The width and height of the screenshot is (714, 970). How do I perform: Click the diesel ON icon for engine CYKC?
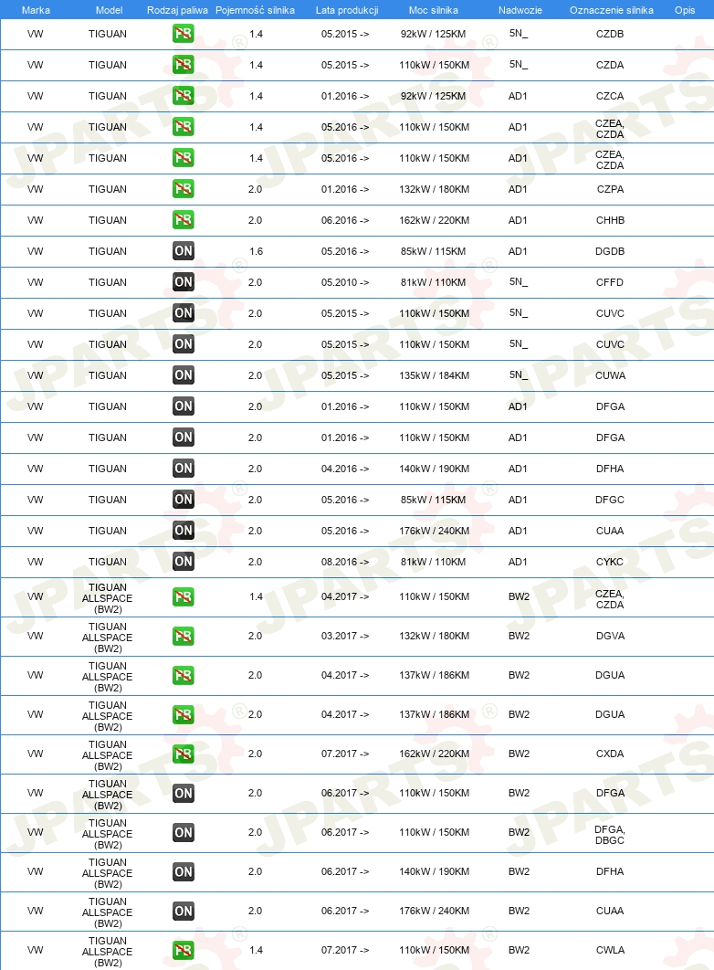pyautogui.click(x=183, y=561)
